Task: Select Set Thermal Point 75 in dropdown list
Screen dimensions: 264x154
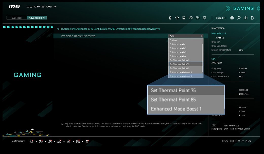Action: [x=185, y=64]
